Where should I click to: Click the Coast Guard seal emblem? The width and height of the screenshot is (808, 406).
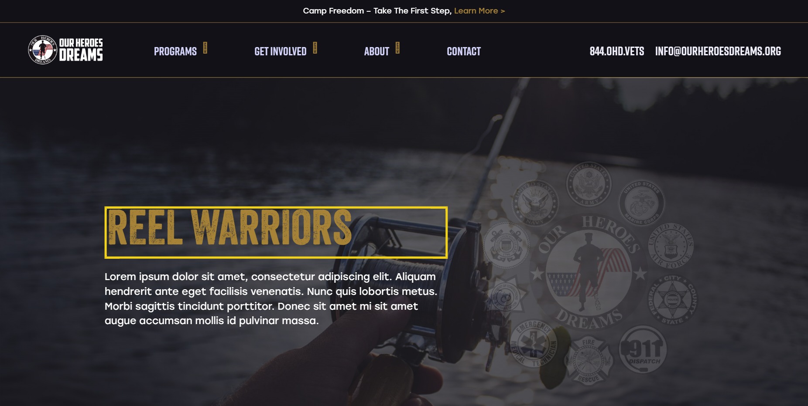click(x=506, y=245)
